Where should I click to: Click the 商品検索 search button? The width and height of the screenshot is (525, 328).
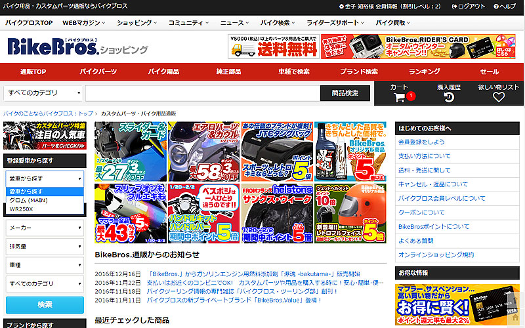tap(345, 93)
